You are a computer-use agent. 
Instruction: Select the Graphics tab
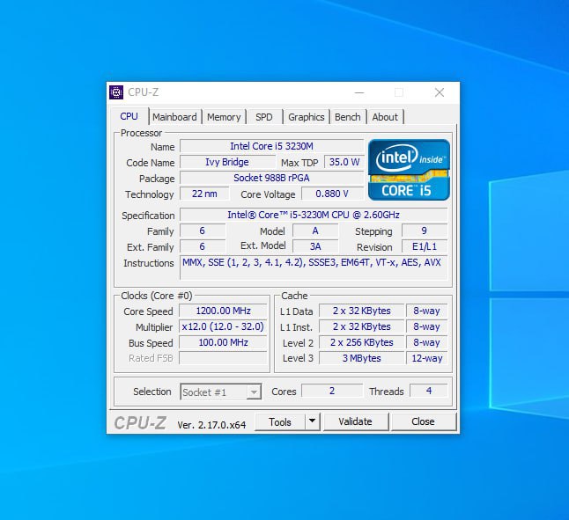[x=307, y=117]
